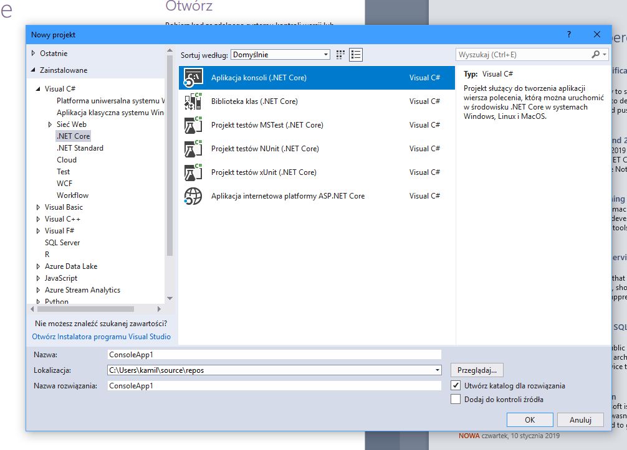Open the search options dropdown arrow

click(605, 54)
